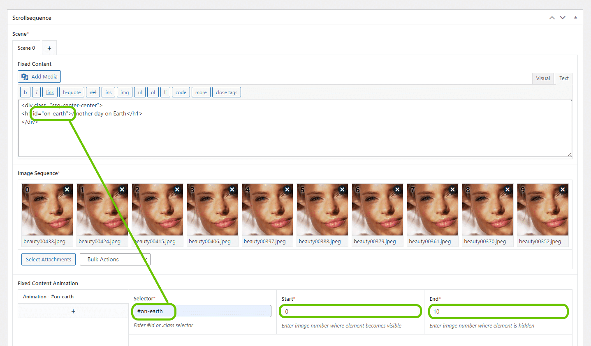Click file name beauty00424.jpeg

coord(100,242)
